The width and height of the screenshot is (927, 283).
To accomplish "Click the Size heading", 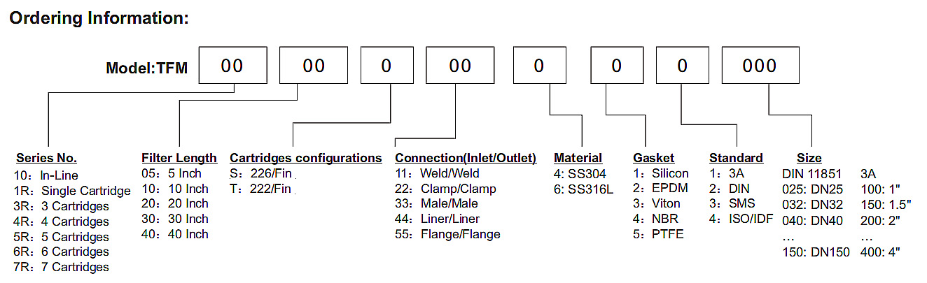I will point(809,158).
